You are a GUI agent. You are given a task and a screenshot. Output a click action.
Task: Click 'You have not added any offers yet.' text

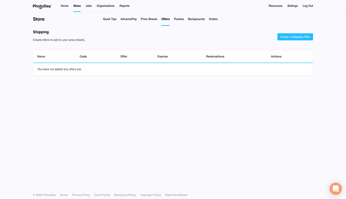[x=59, y=69]
